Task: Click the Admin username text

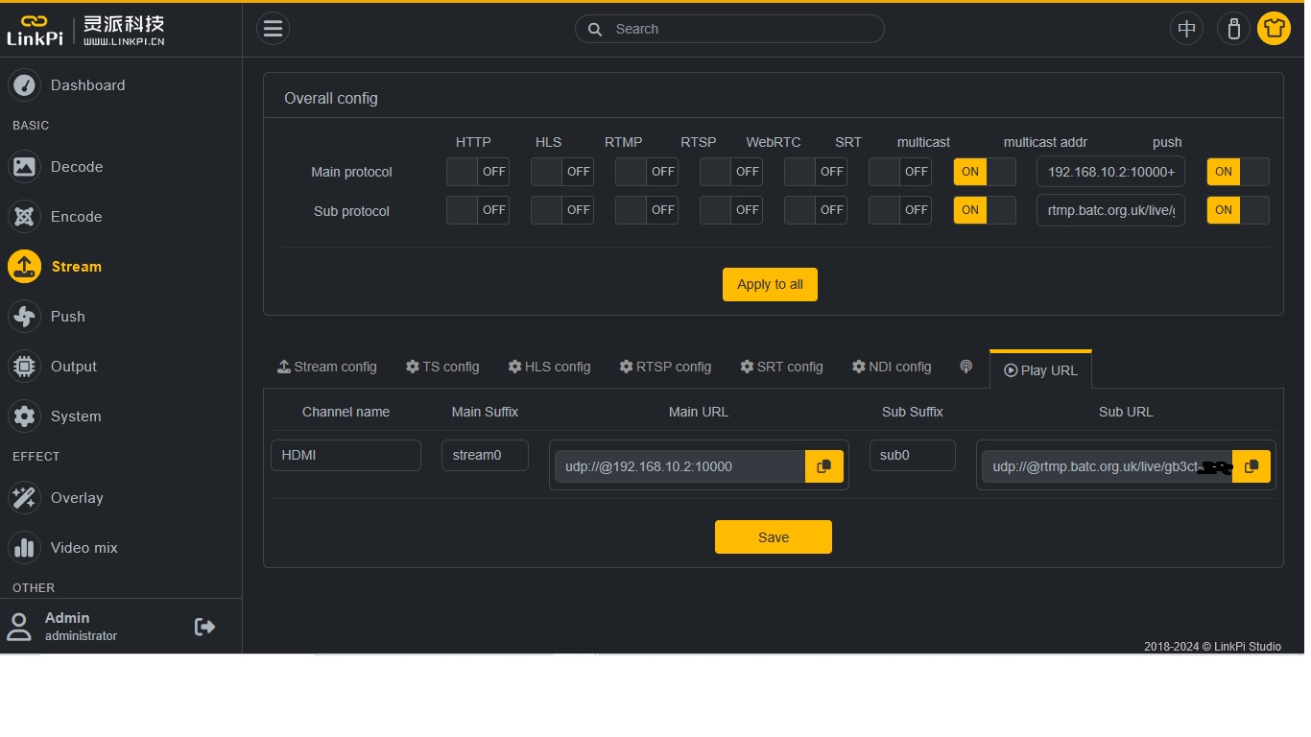Action: [x=67, y=618]
